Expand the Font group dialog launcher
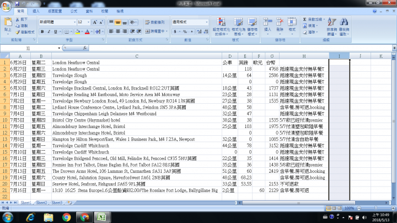Screen dimensions: 397x223 tap(103, 40)
